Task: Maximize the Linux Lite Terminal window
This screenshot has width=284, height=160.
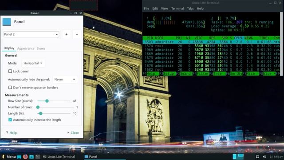Action: click(x=275, y=3)
